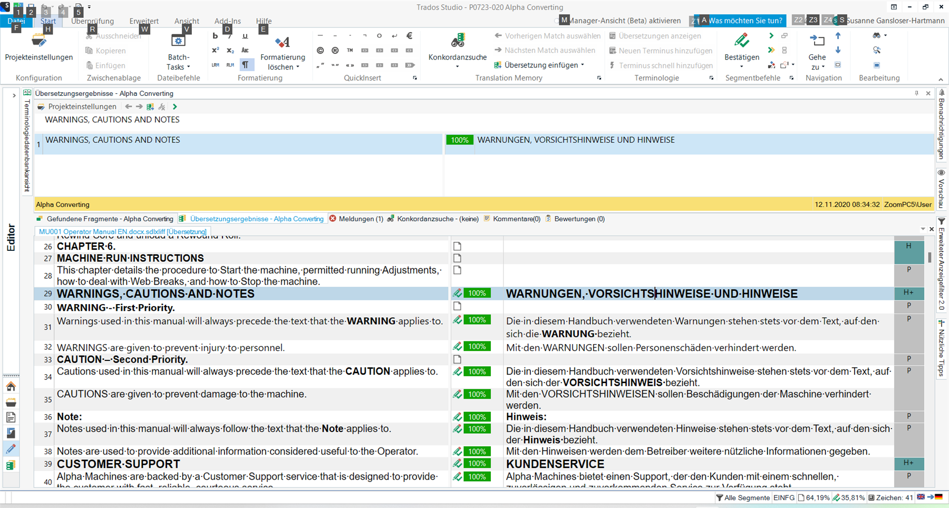Expand the QuickInsert group dialog launcher

[x=415, y=78]
